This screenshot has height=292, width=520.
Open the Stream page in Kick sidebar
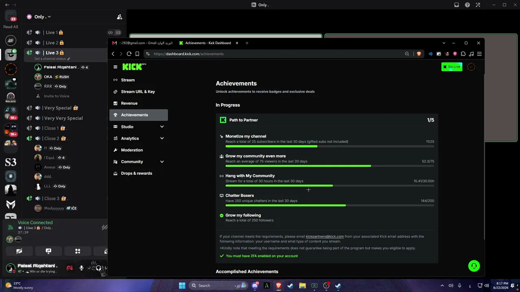(x=139, y=80)
